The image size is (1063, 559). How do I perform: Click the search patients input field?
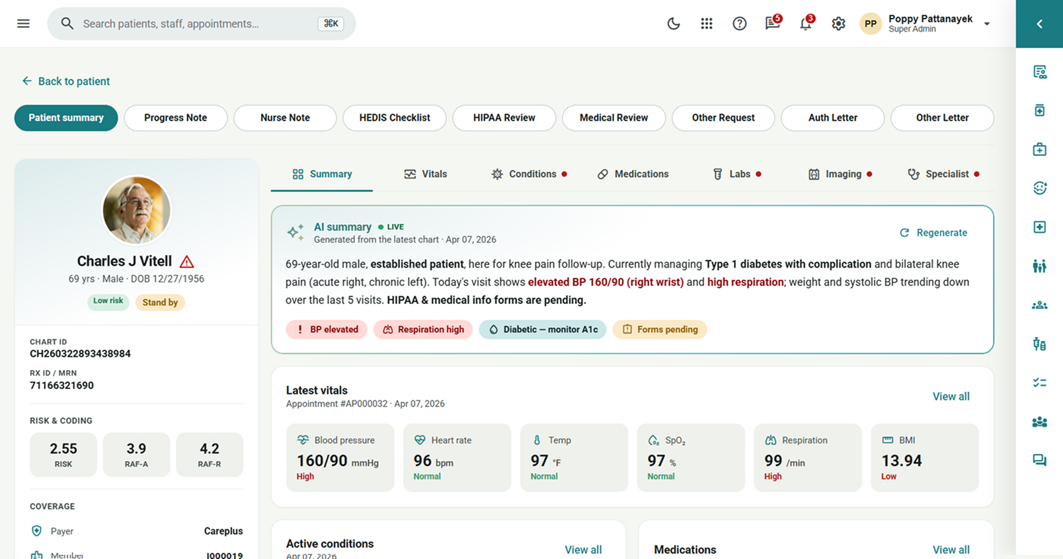click(x=202, y=24)
